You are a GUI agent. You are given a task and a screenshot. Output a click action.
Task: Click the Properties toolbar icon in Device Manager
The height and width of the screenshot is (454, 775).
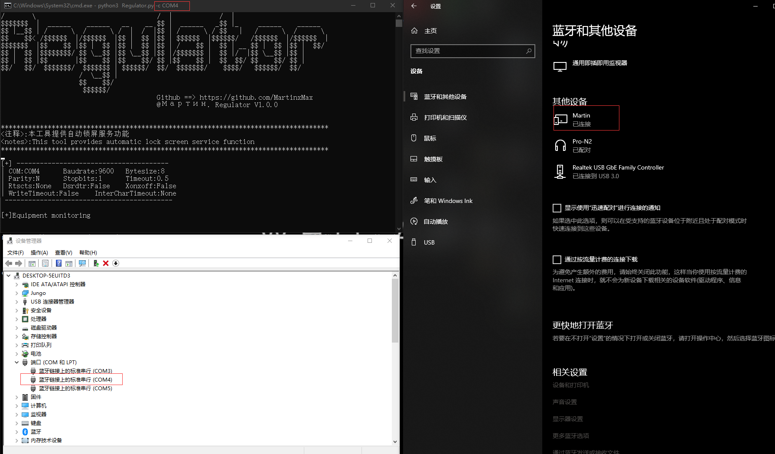(x=45, y=263)
